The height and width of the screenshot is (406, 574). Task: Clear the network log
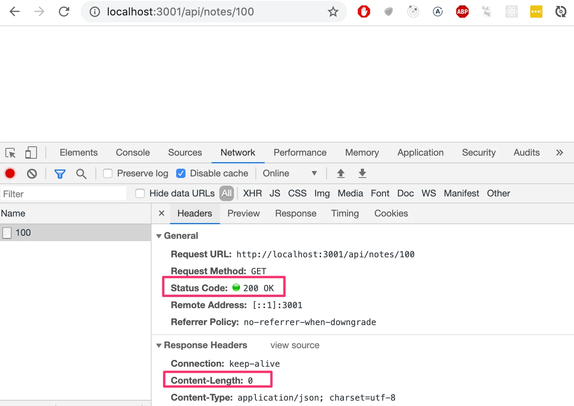[32, 174]
